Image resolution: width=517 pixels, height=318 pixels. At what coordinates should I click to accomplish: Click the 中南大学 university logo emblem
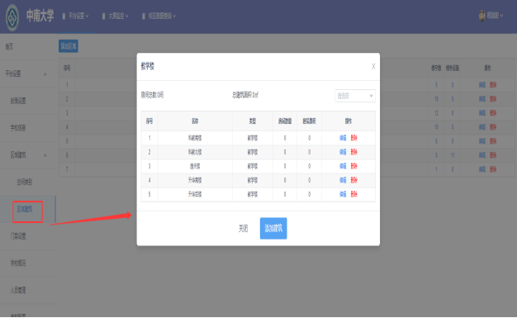point(12,17)
